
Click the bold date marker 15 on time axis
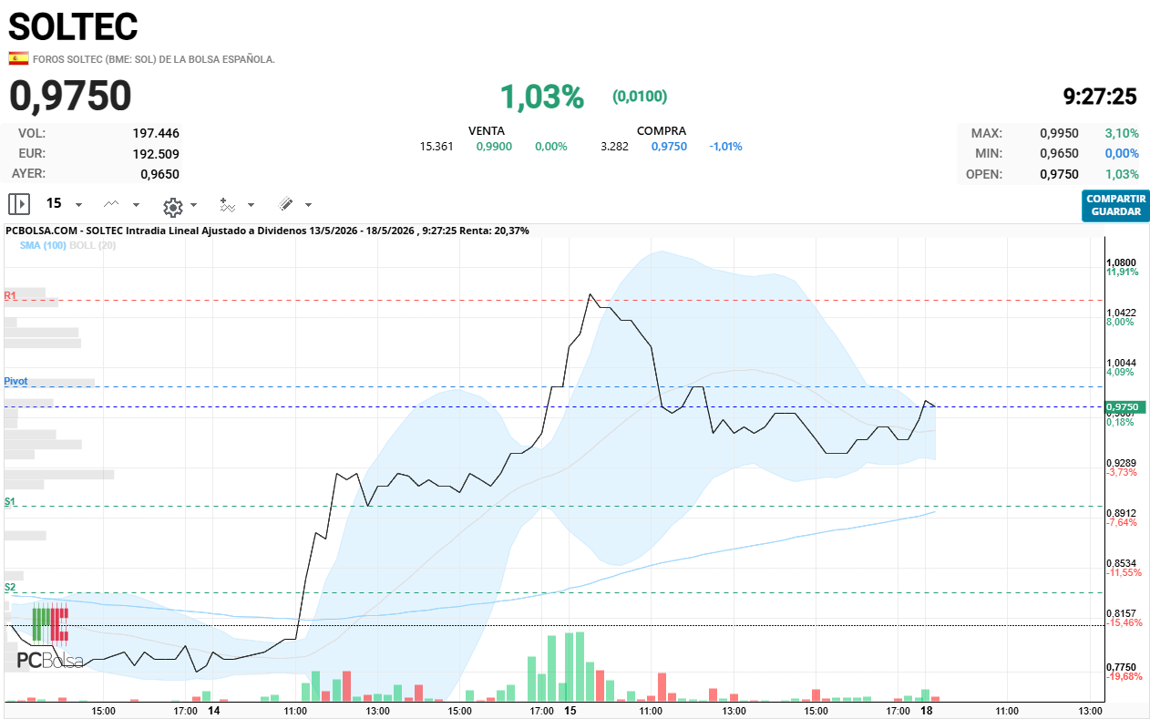(570, 710)
